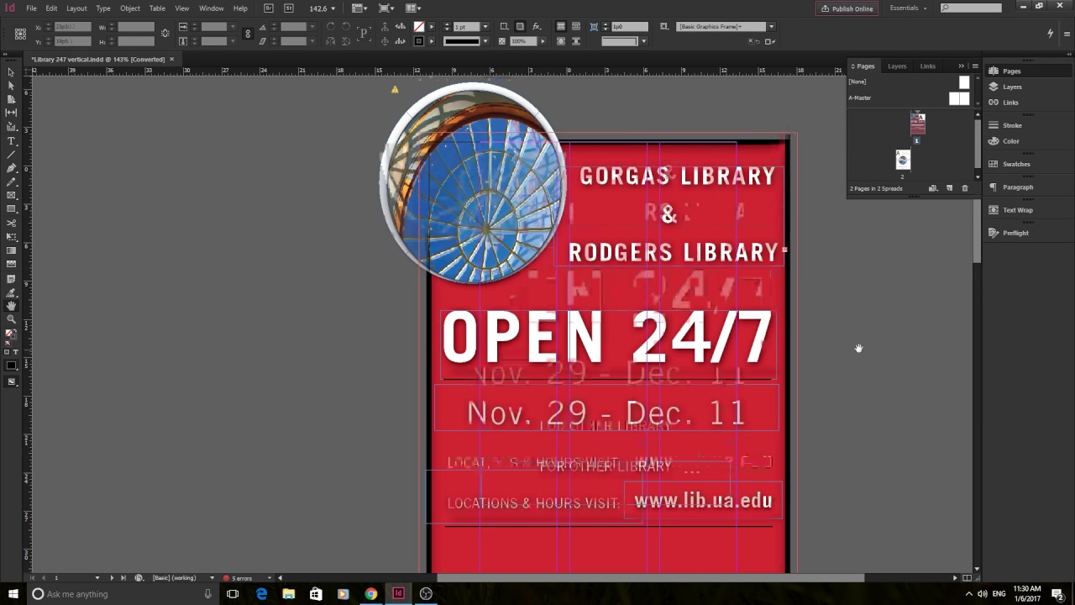Open Stroke panel from dock
This screenshot has height=605, width=1075.
click(x=1012, y=125)
